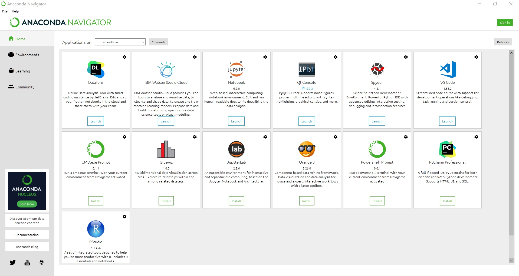Launch IBM Watson Studio Cloud

pyautogui.click(x=166, y=121)
